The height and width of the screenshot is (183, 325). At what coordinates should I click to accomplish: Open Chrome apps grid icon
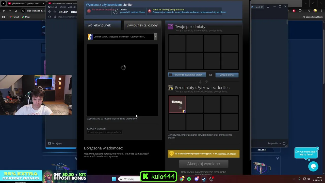pyautogui.click(x=4, y=17)
